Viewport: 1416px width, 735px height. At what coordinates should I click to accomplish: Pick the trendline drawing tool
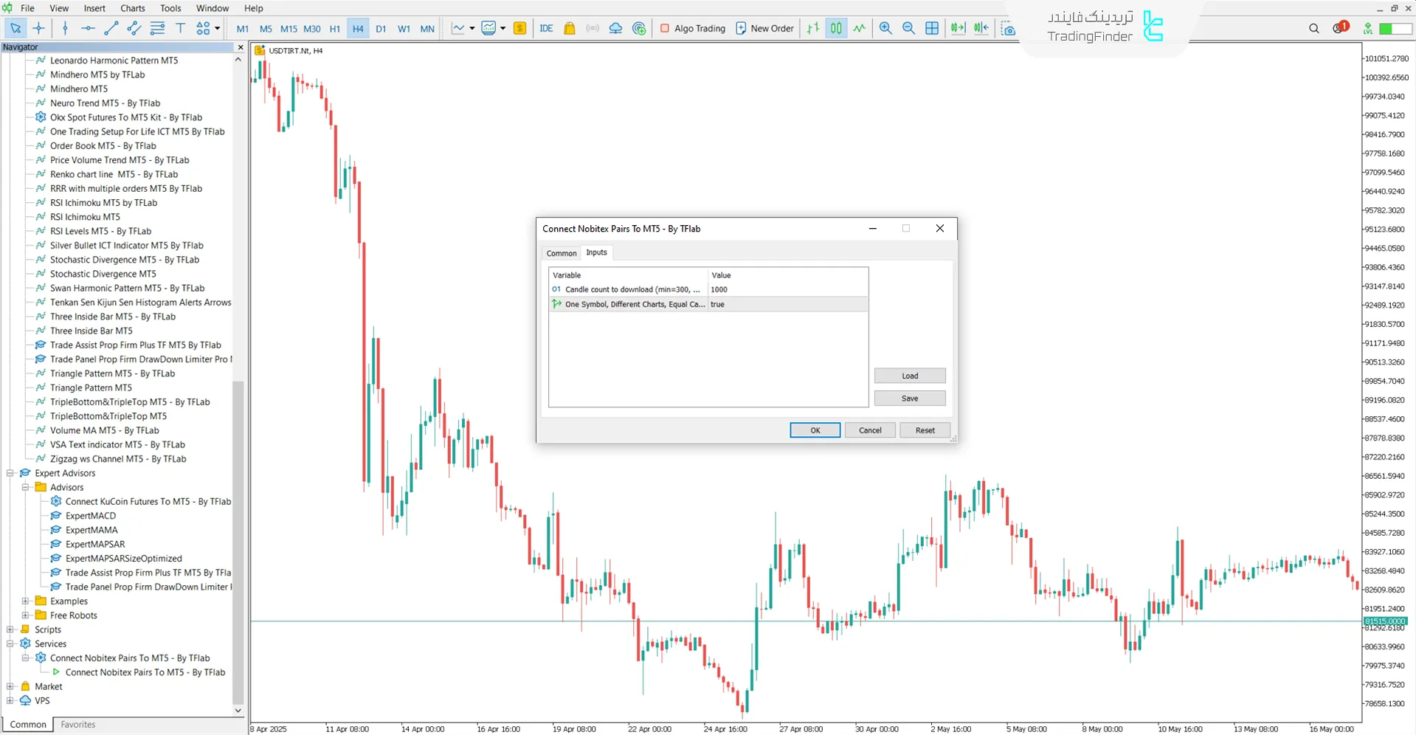click(x=111, y=28)
